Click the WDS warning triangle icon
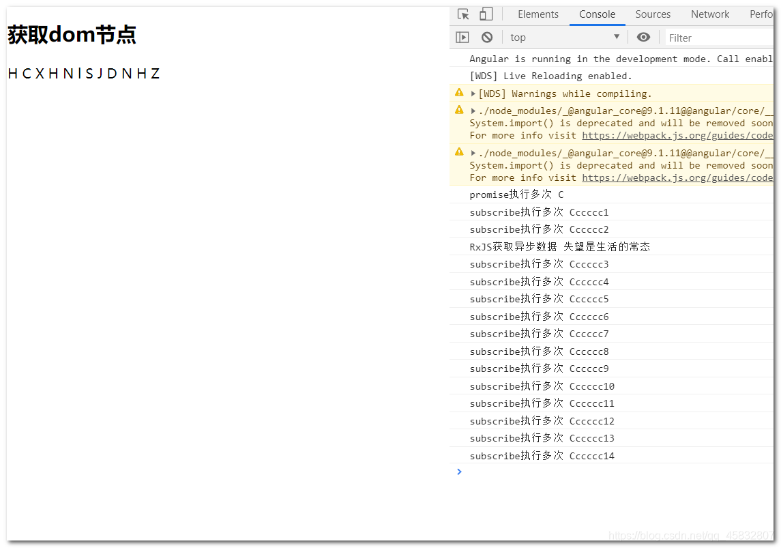Image resolution: width=781 pixels, height=548 pixels. coord(459,93)
